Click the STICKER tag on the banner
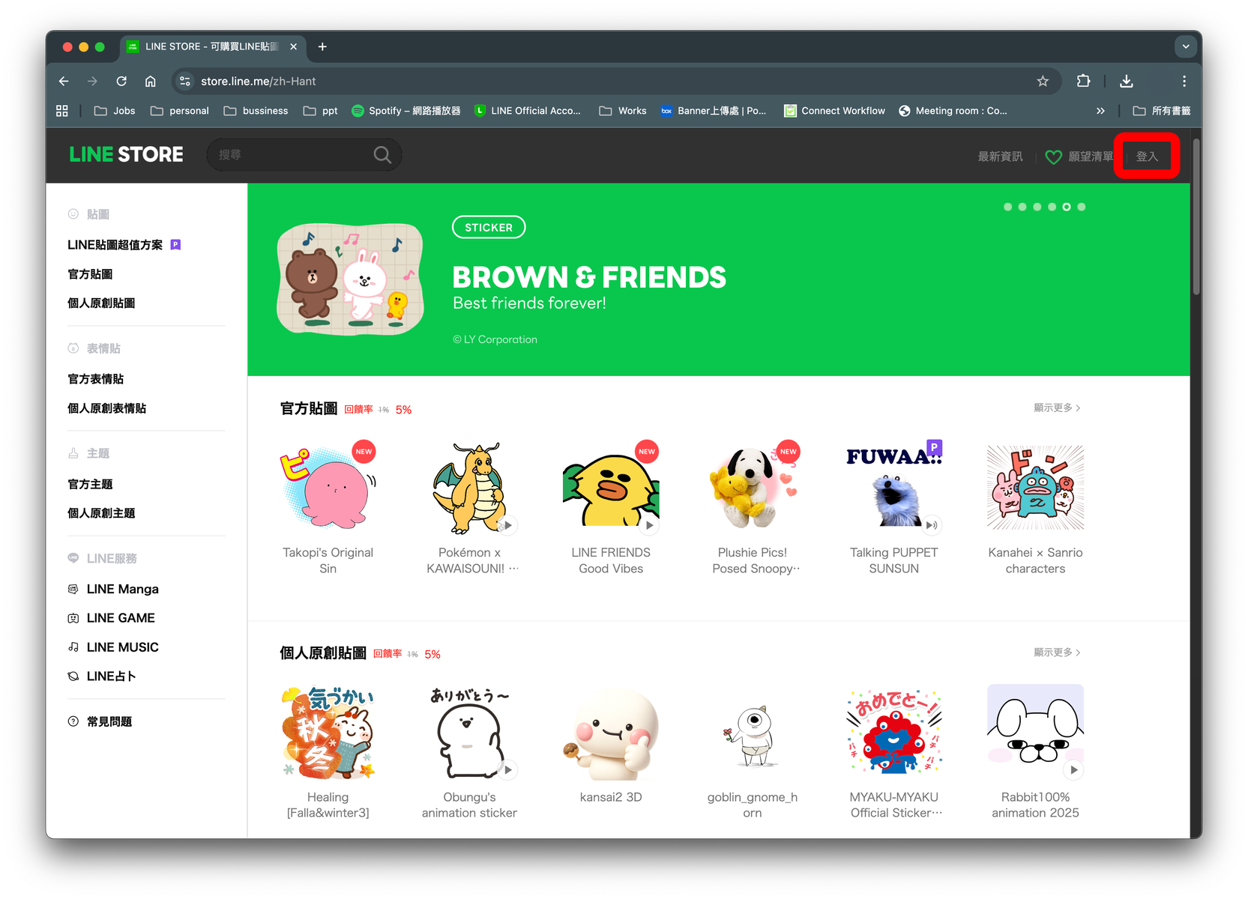 pyautogui.click(x=489, y=227)
